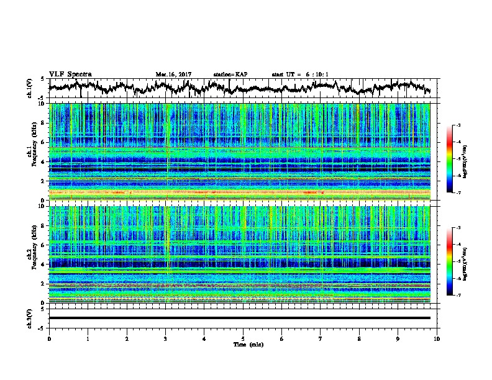The image size is (492, 380).
Task: Click the ch.1 spectrogram panel
Action: pos(240,152)
